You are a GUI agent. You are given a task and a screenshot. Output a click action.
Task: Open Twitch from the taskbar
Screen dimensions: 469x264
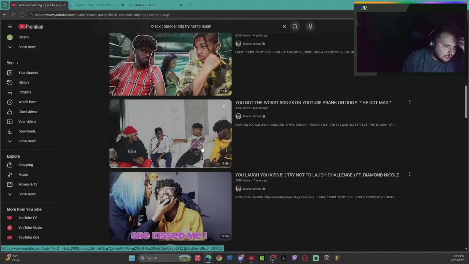pyautogui.click(x=294, y=258)
